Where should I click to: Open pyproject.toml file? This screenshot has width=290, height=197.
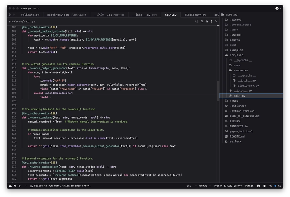click(x=251, y=131)
